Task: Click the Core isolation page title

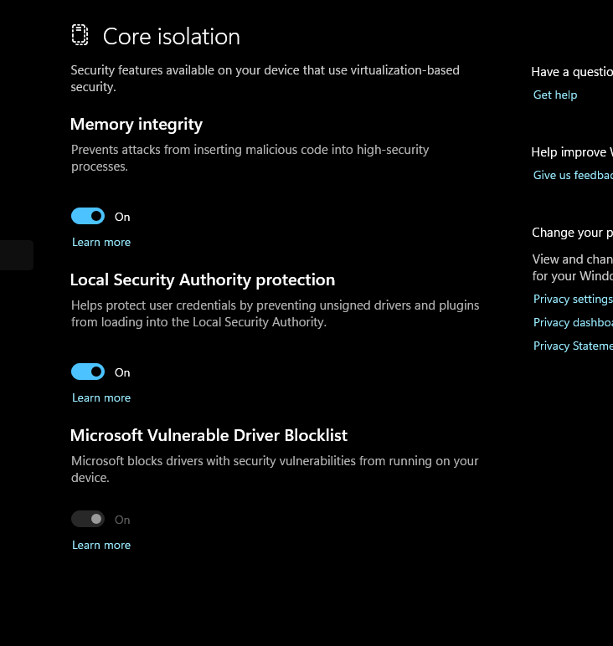Action: 171,36
